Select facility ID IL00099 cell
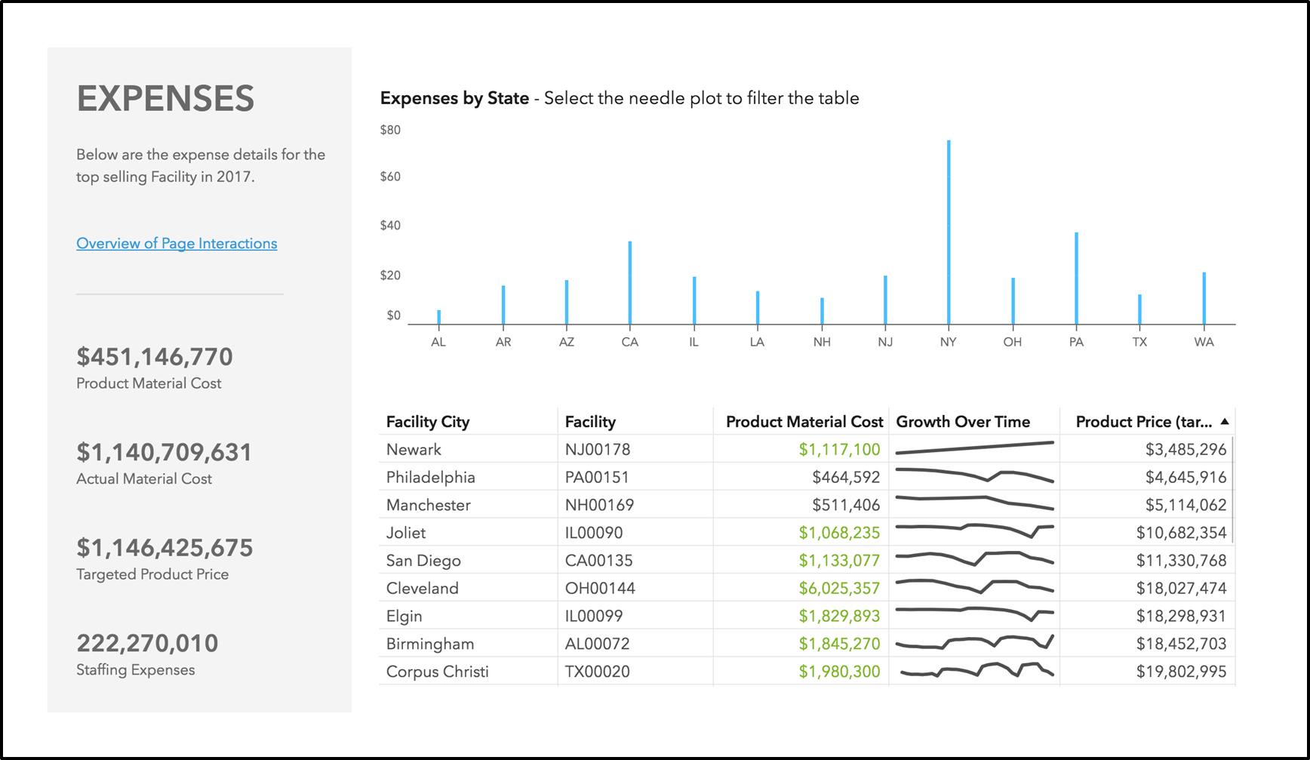This screenshot has height=760, width=1310. [594, 616]
